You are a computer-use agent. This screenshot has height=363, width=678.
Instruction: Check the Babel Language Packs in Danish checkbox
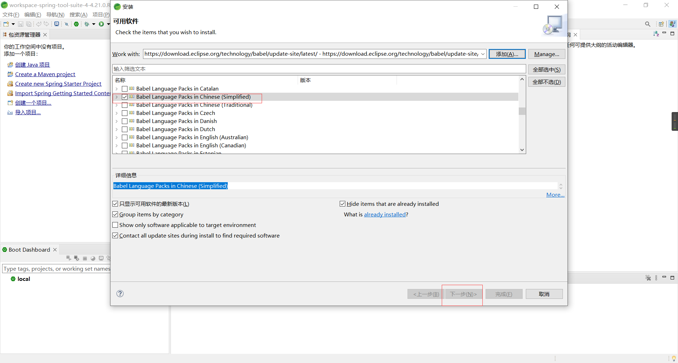(x=125, y=121)
